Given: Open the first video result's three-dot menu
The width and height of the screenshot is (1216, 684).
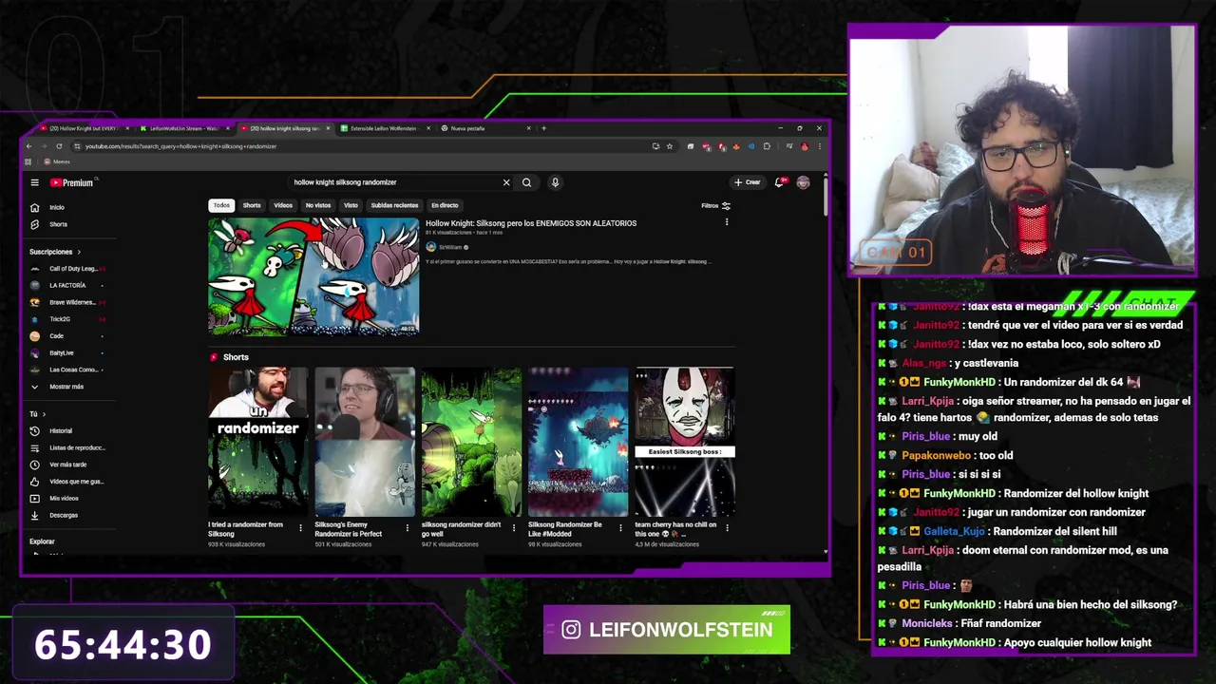Looking at the screenshot, I should (727, 222).
